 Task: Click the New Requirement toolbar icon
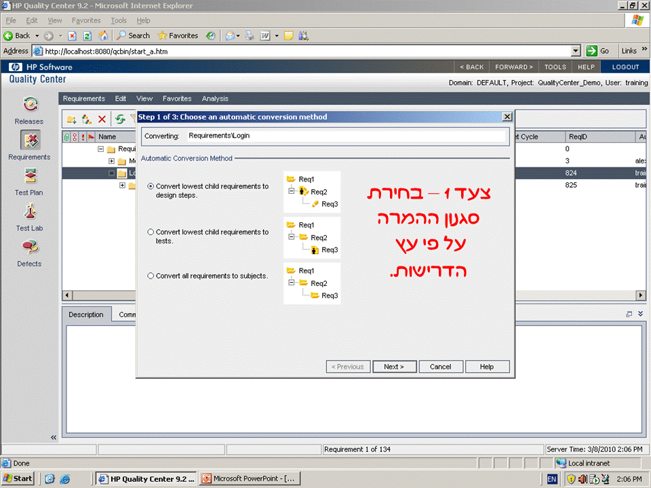(86, 119)
